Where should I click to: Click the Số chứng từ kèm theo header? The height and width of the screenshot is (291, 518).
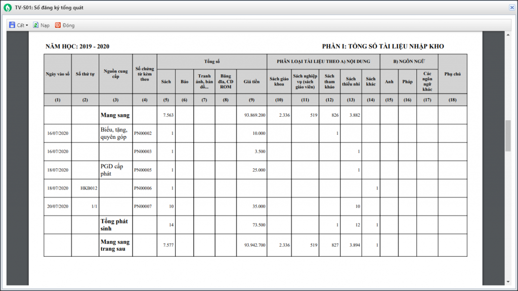pyautogui.click(x=145, y=74)
